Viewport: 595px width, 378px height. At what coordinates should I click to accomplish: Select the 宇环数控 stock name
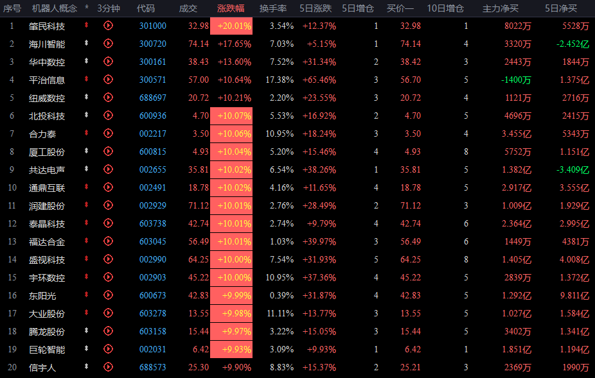(47, 278)
